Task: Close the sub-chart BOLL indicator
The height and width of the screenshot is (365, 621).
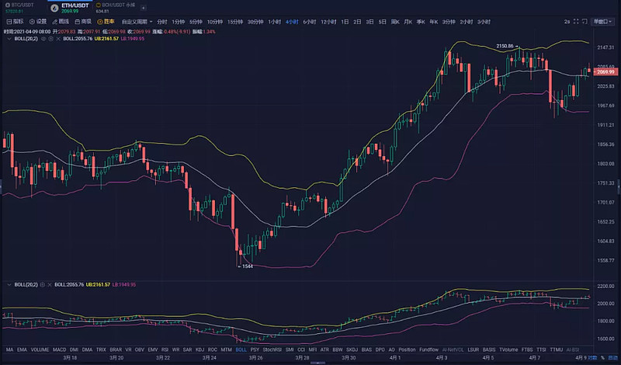Action: (50, 284)
